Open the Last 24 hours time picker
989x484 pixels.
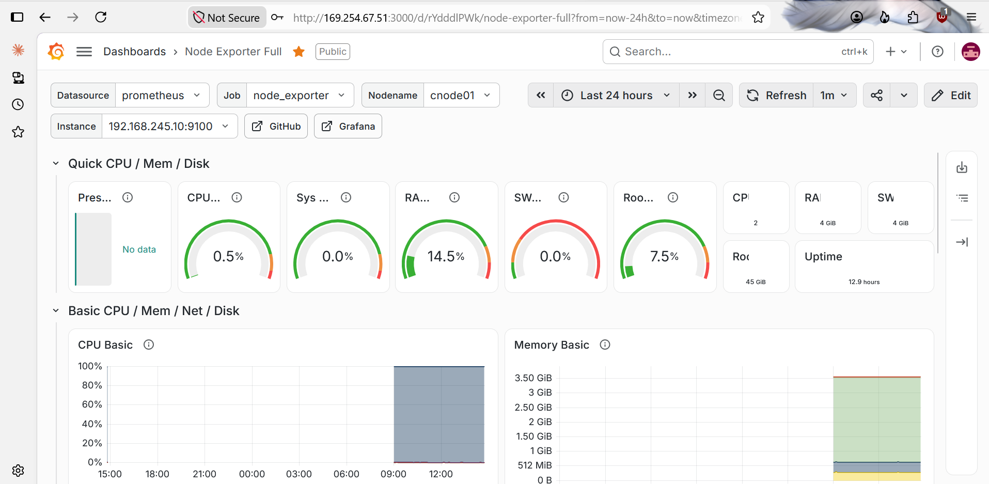coord(616,95)
